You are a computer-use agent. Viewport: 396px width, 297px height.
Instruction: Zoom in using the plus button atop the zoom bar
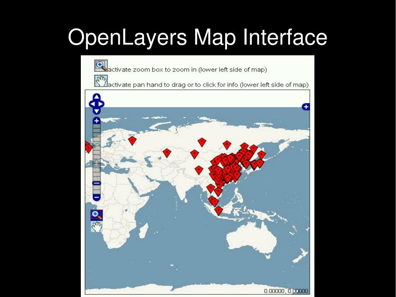click(96, 121)
